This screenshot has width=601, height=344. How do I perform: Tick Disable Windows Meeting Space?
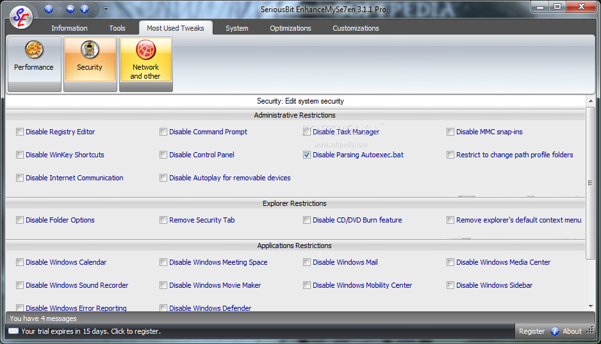[x=163, y=262]
